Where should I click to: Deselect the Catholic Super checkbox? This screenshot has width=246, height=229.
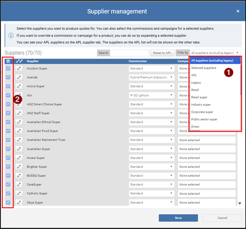click(x=8, y=193)
